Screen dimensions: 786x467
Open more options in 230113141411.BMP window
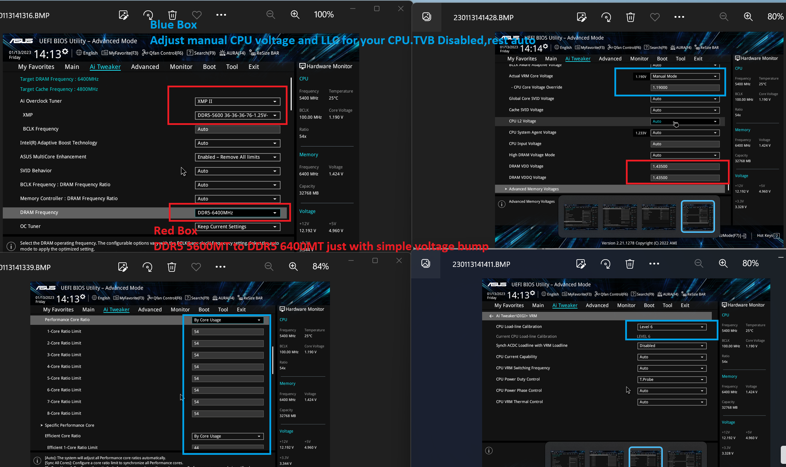click(x=654, y=263)
